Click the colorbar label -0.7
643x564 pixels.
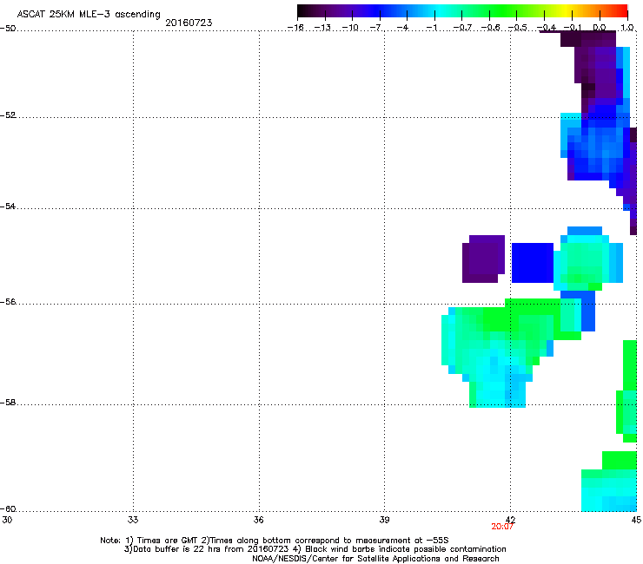pyautogui.click(x=462, y=28)
